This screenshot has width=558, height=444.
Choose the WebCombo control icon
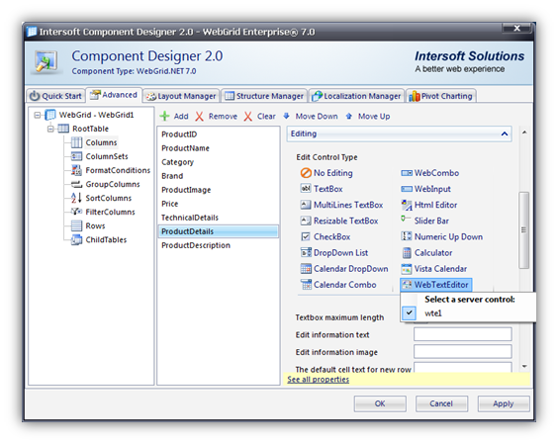(407, 173)
